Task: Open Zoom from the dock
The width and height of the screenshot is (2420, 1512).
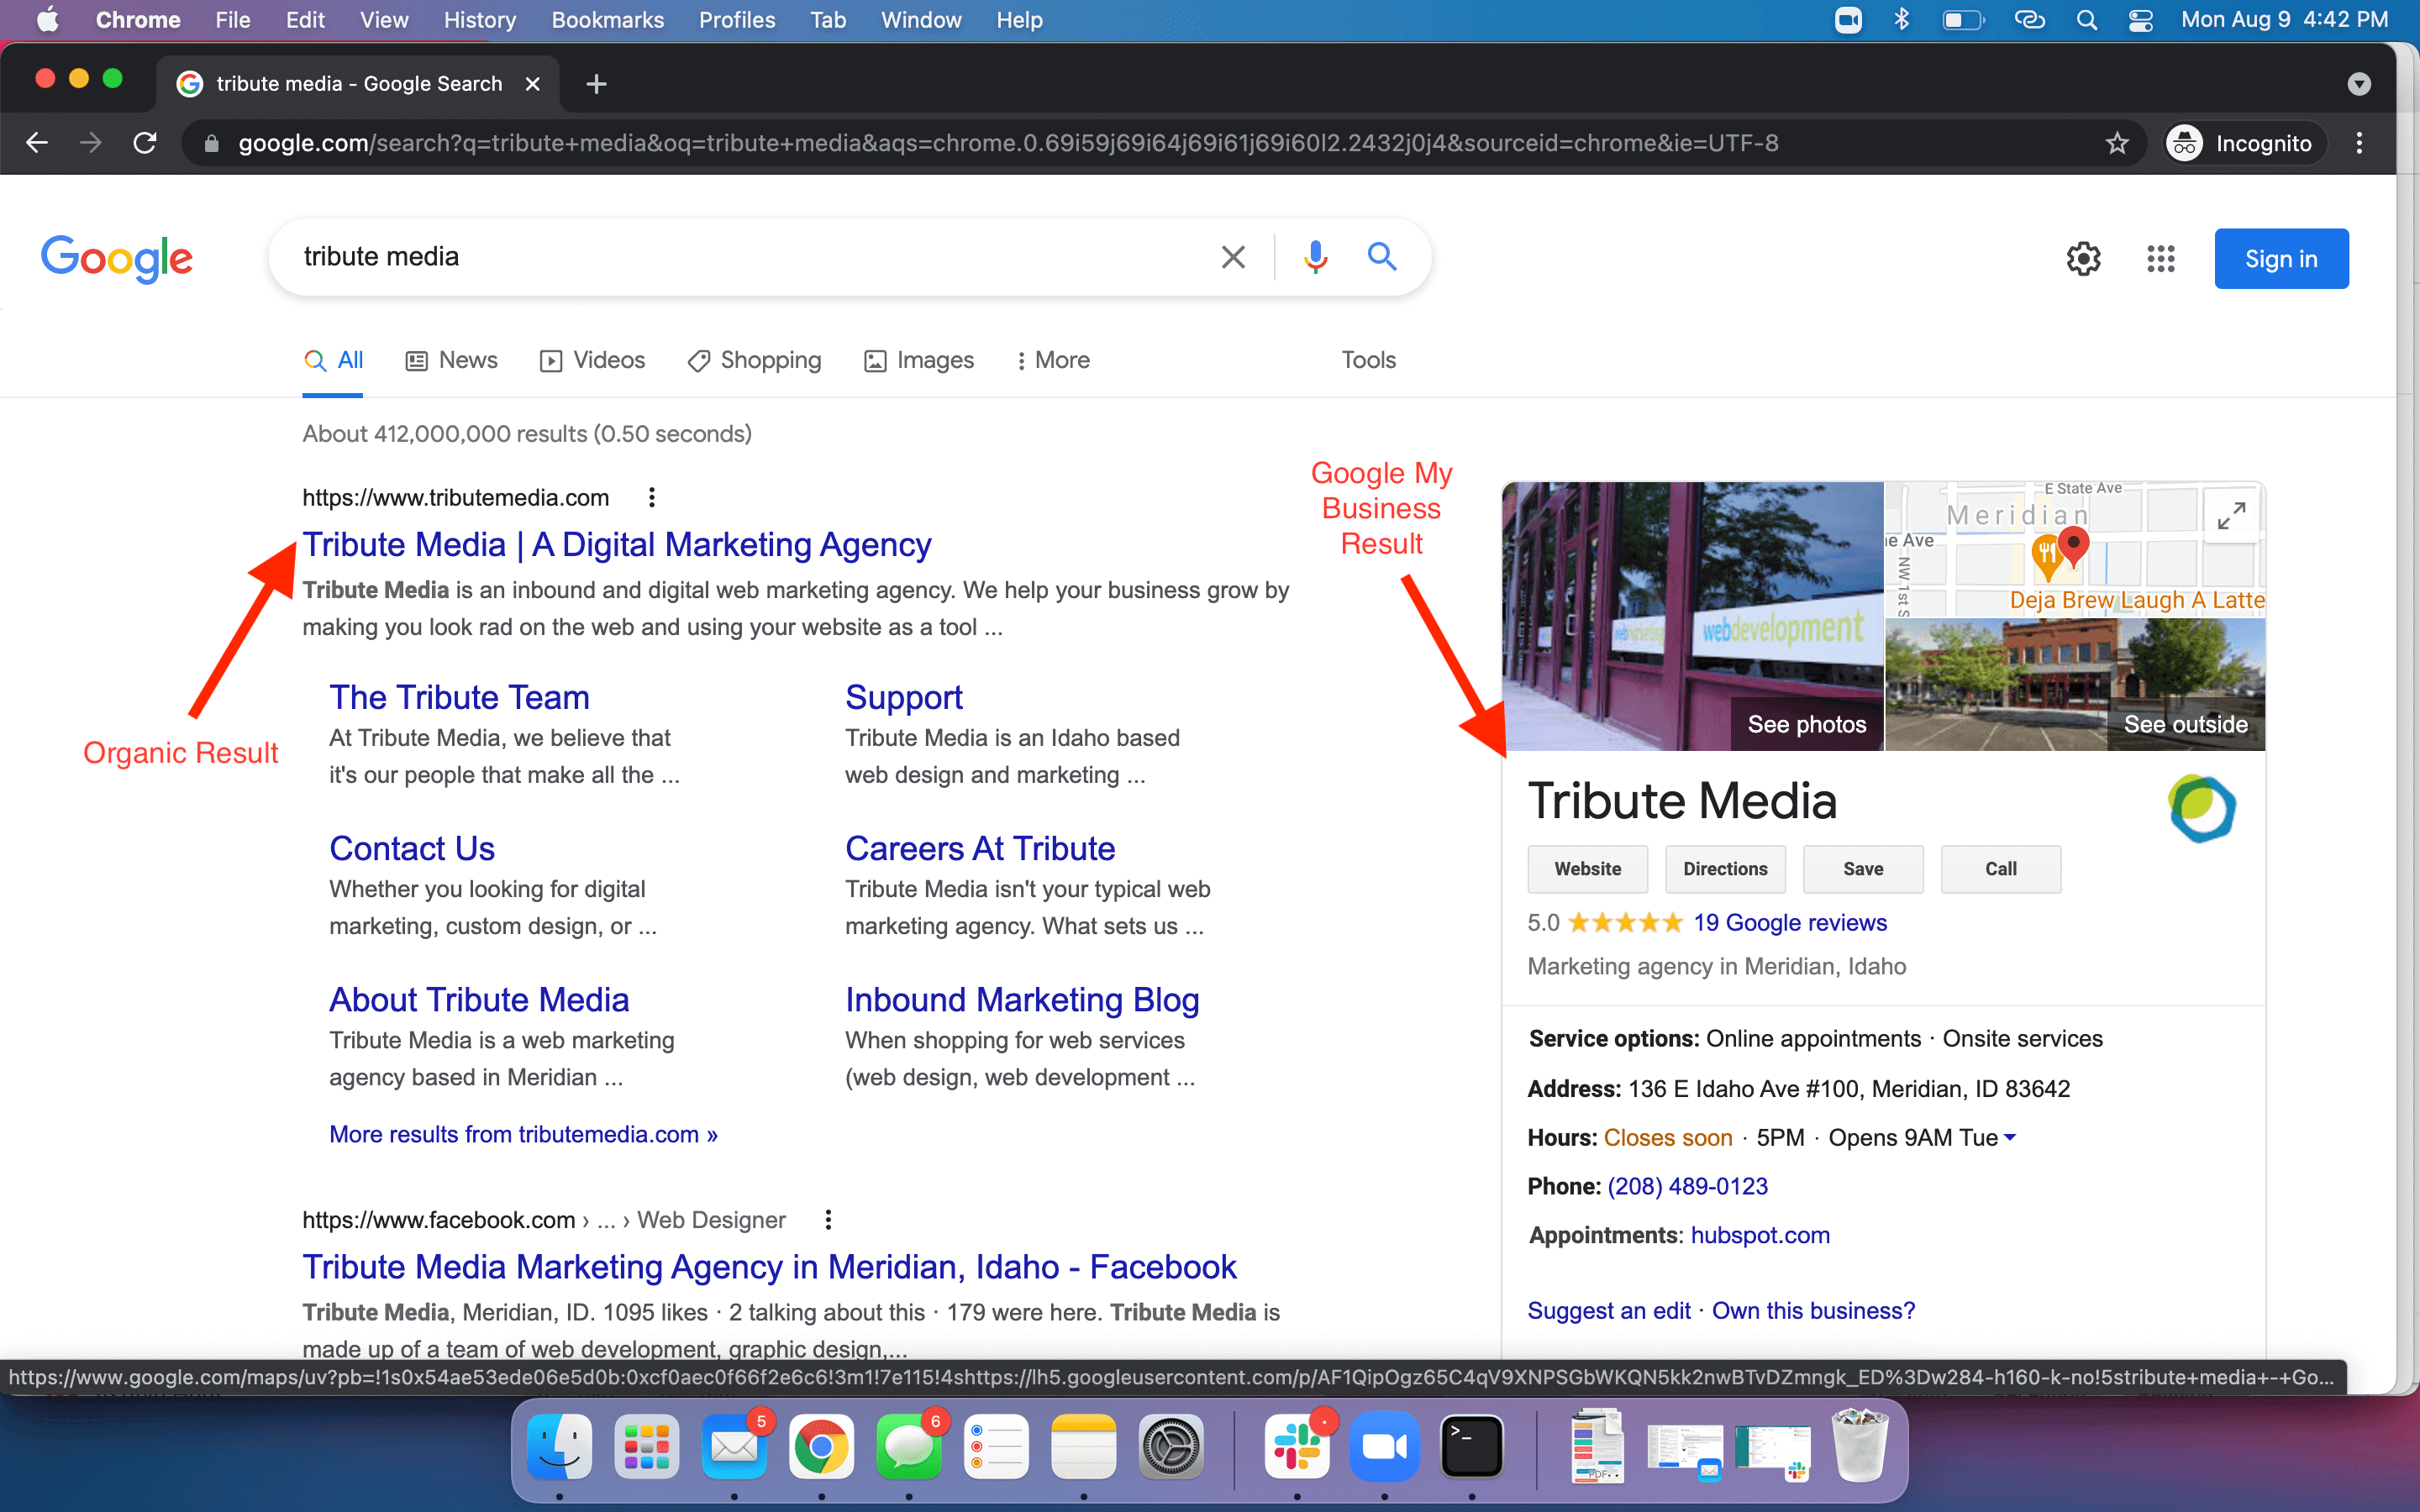Action: (x=1384, y=1446)
